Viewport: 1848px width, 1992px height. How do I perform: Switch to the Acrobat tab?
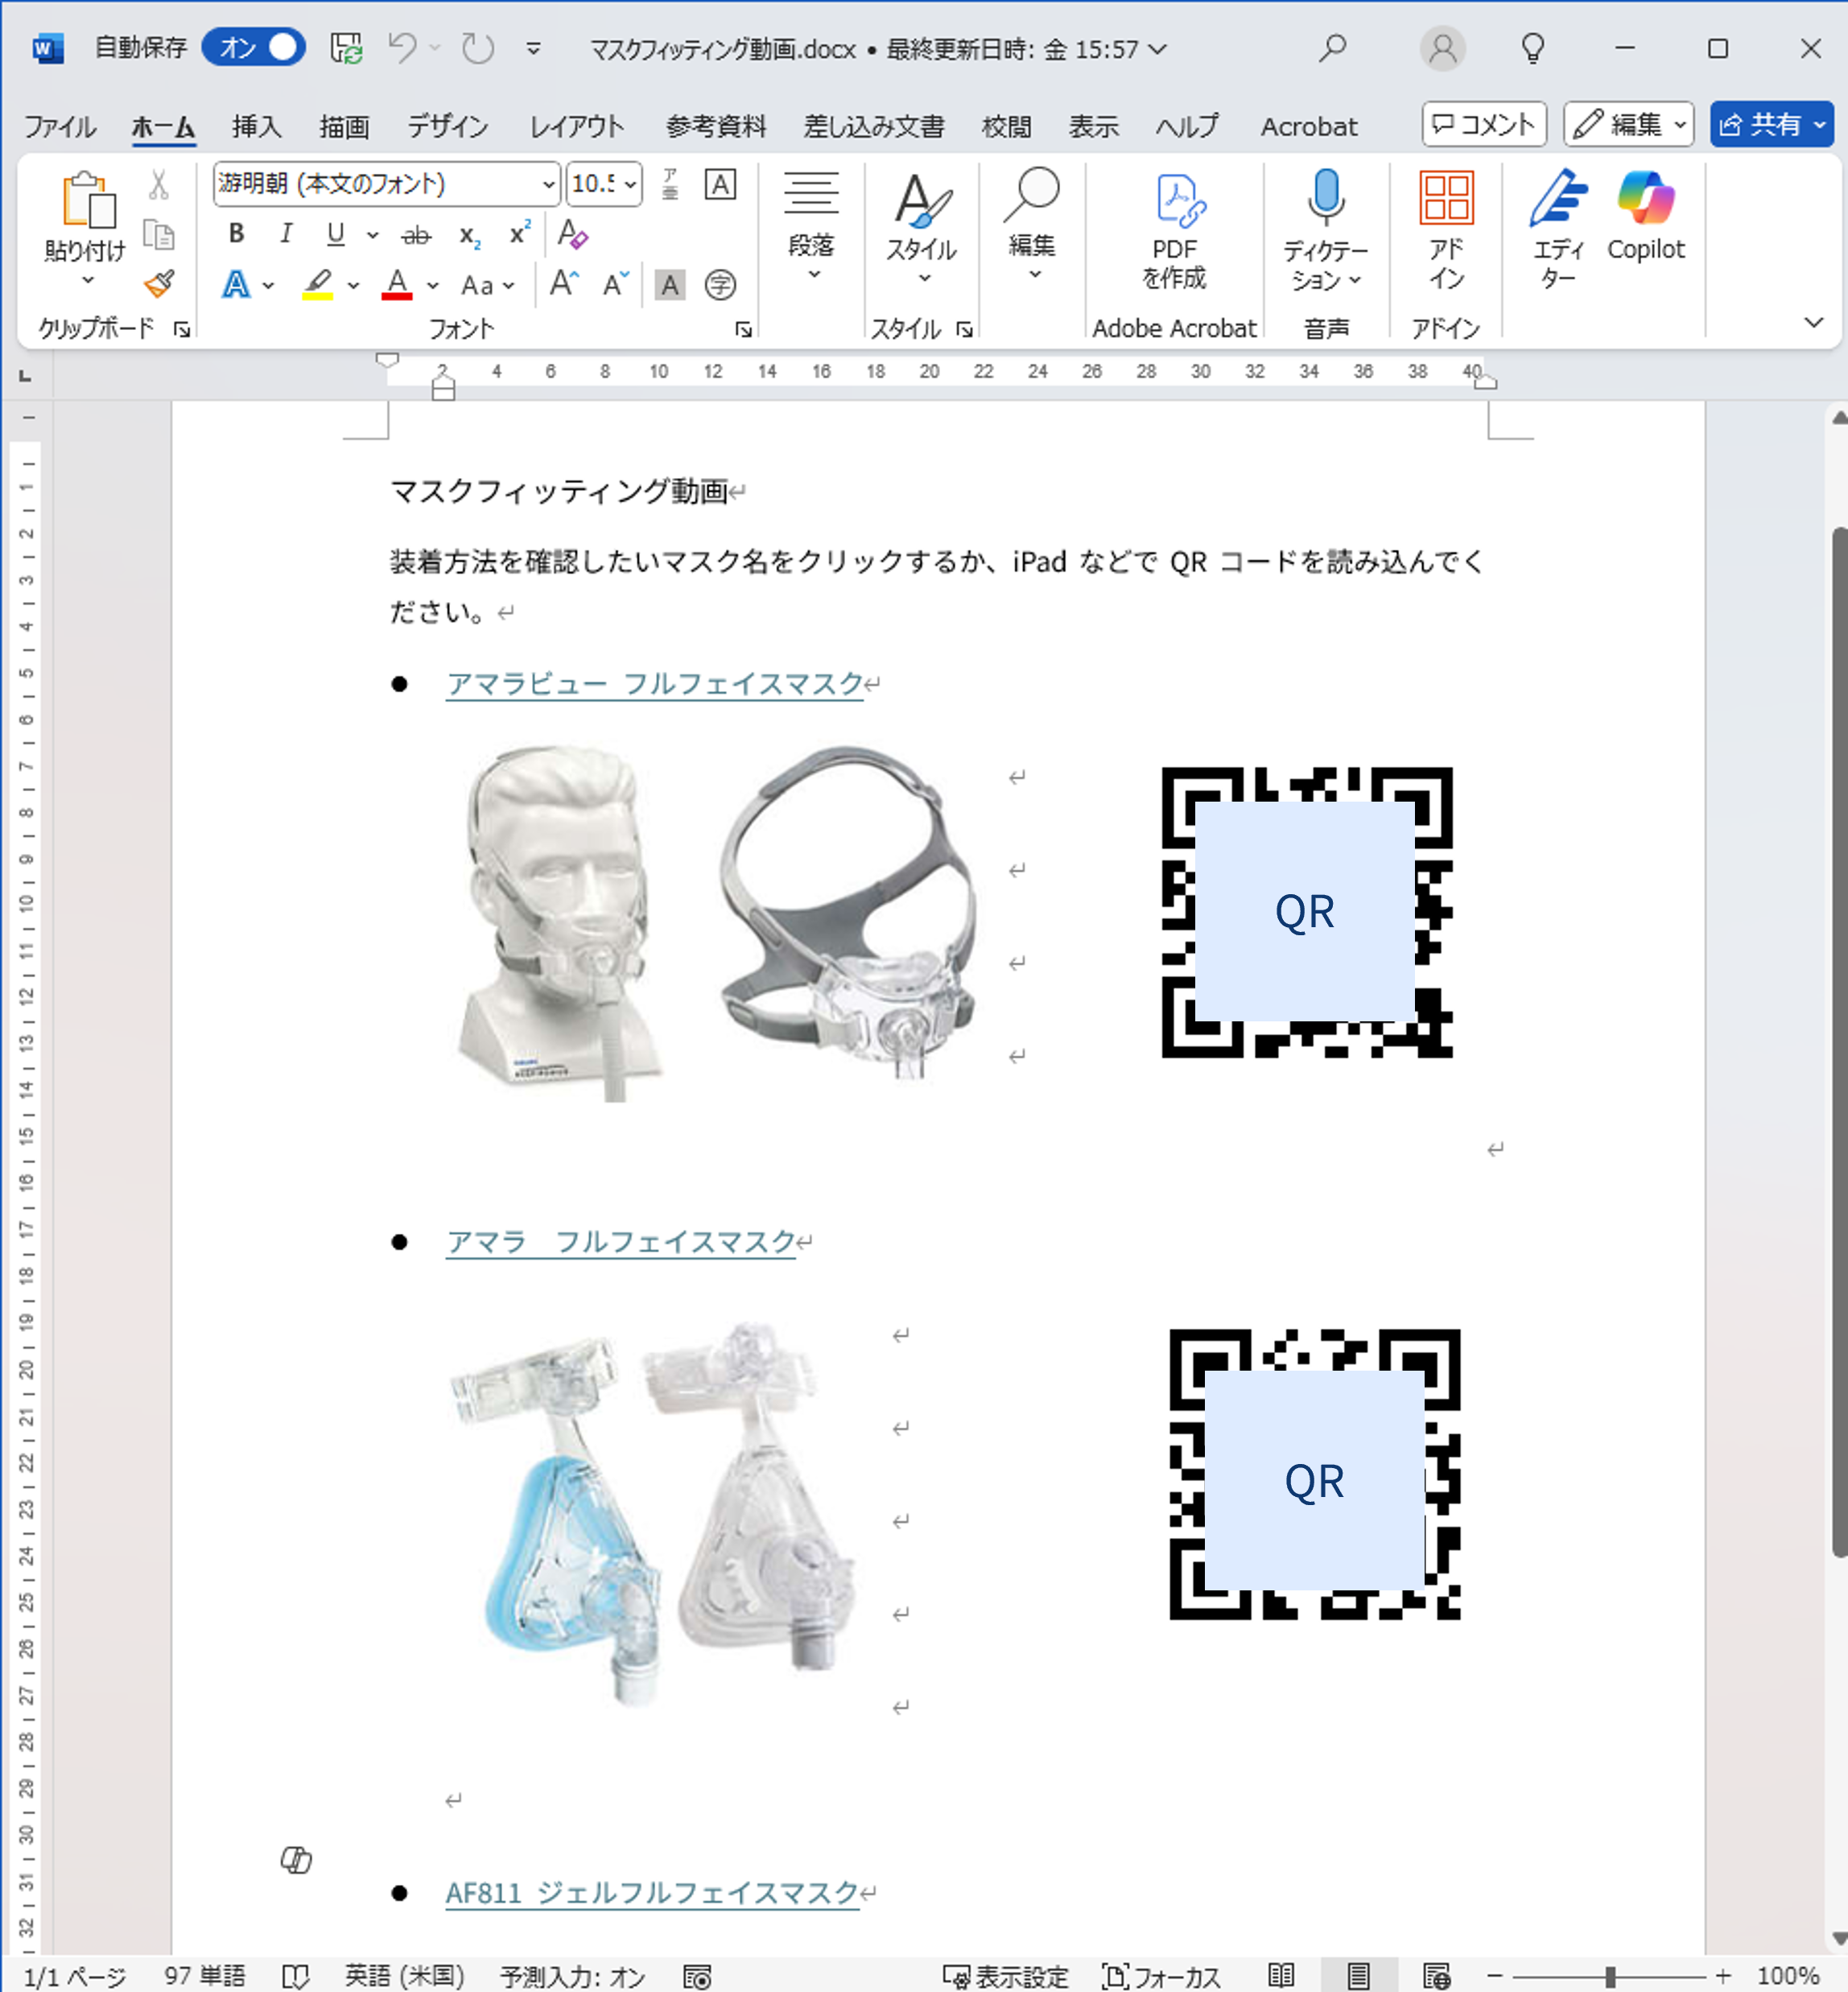pyautogui.click(x=1309, y=126)
